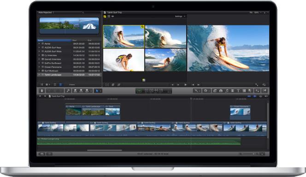The height and width of the screenshot is (177, 306).
Task: Click the angle bank grid icon
Action: tap(144, 80)
